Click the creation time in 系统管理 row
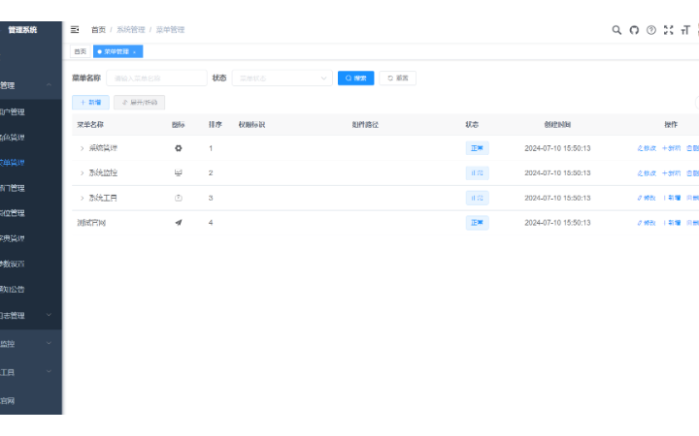Screen dimensions: 699x436 pyautogui.click(x=557, y=148)
